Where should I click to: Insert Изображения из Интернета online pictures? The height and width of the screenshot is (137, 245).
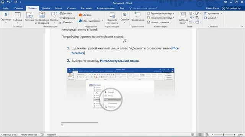(x=42, y=18)
